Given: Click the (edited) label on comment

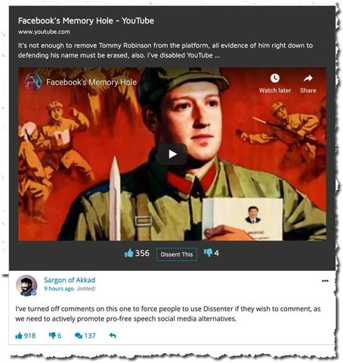Looking at the screenshot, I should coord(86,289).
